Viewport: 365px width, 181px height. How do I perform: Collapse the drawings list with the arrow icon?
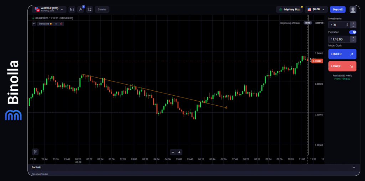point(34,24)
